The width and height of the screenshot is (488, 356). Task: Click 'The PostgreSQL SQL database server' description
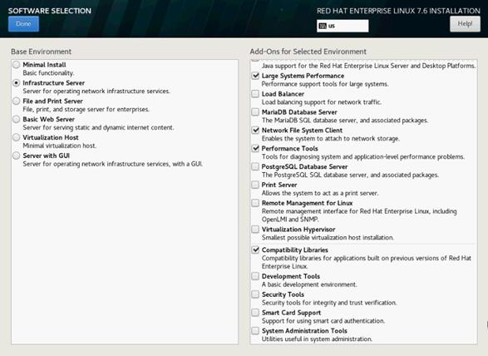pos(350,175)
